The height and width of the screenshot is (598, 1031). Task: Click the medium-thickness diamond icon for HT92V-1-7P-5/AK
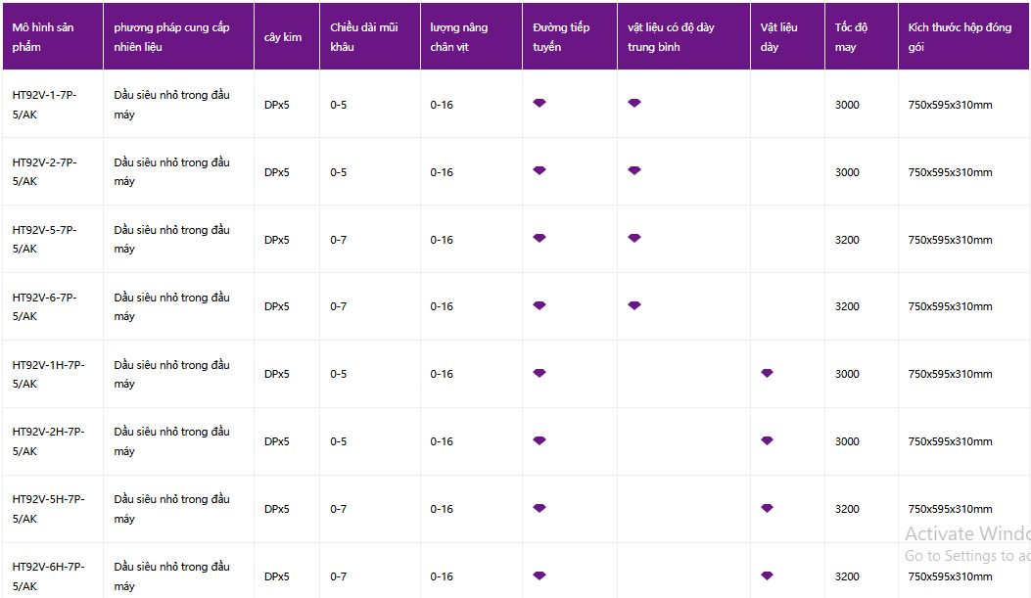pos(633,103)
